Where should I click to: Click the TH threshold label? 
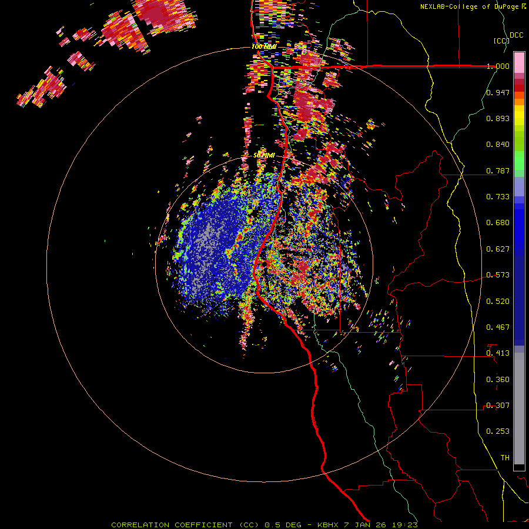pyautogui.click(x=505, y=458)
